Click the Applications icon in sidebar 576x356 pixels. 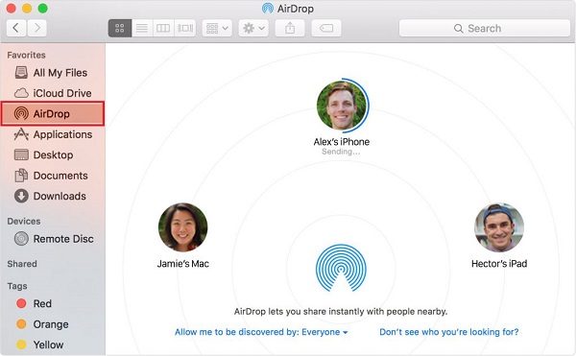coord(21,134)
